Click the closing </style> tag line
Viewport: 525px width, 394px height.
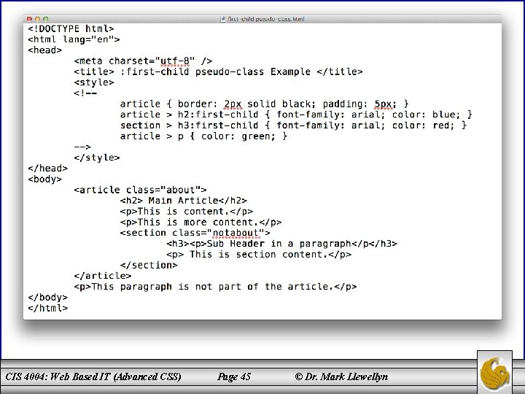coord(97,158)
